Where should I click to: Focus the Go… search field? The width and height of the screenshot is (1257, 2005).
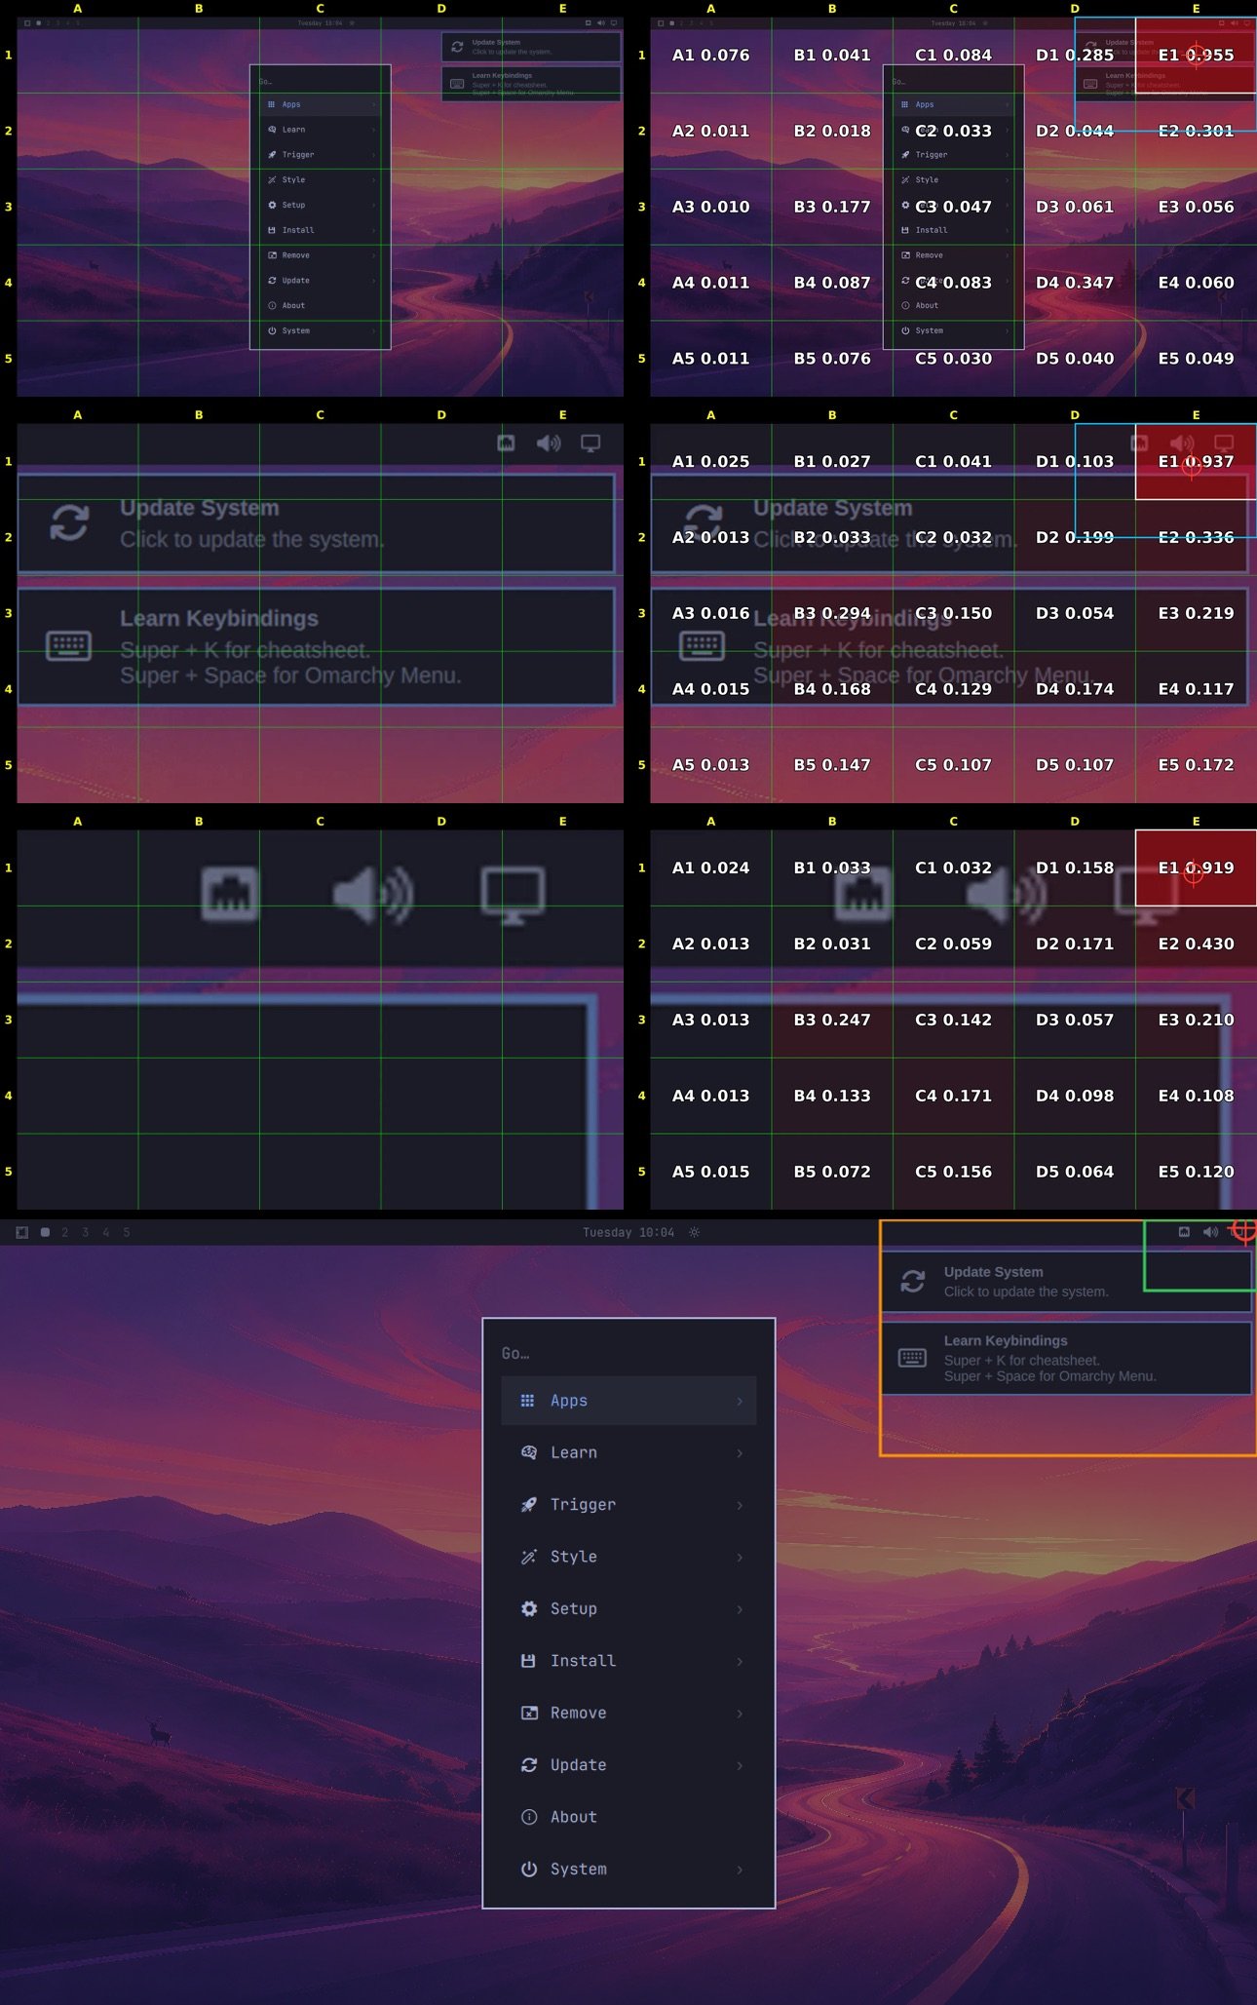coord(628,1353)
